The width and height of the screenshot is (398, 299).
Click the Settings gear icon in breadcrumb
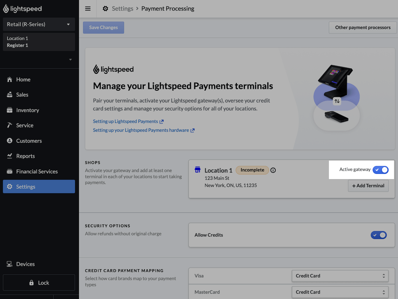coord(105,9)
